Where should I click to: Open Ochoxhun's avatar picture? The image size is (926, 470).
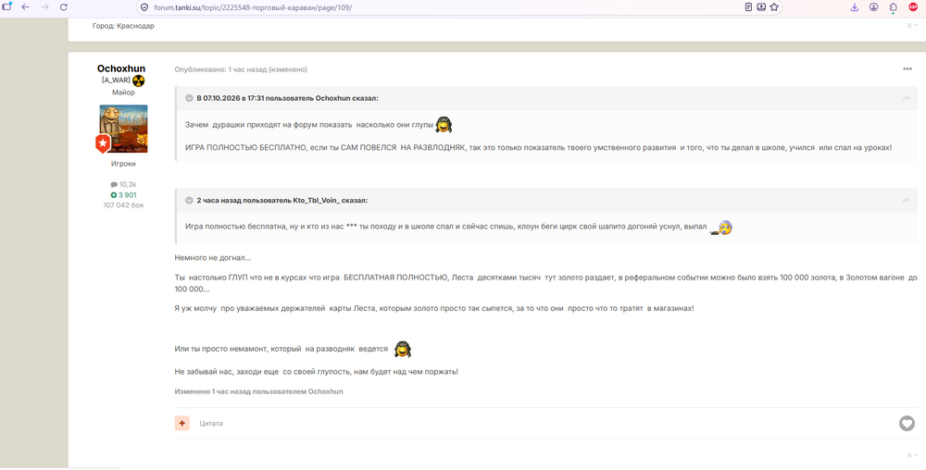pos(123,129)
